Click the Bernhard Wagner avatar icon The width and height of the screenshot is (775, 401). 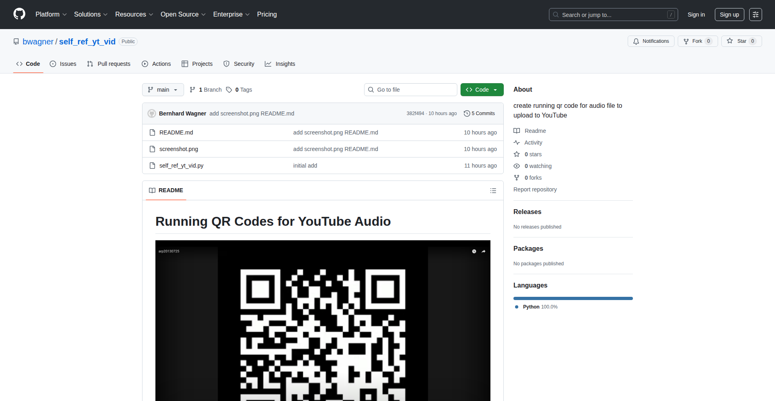coord(152,113)
